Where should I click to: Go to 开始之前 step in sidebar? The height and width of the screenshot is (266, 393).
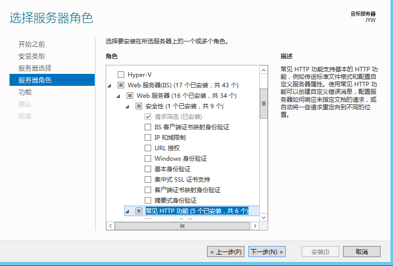(32, 44)
